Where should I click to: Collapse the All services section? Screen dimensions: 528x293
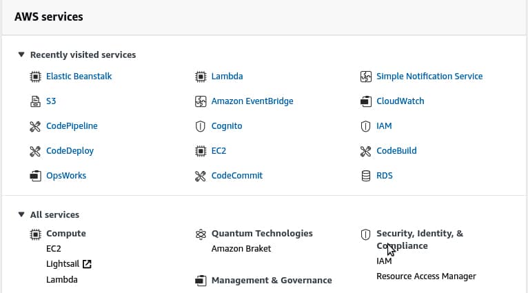click(x=22, y=214)
